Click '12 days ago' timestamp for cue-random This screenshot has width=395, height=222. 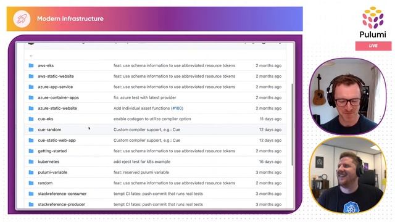(x=270, y=129)
